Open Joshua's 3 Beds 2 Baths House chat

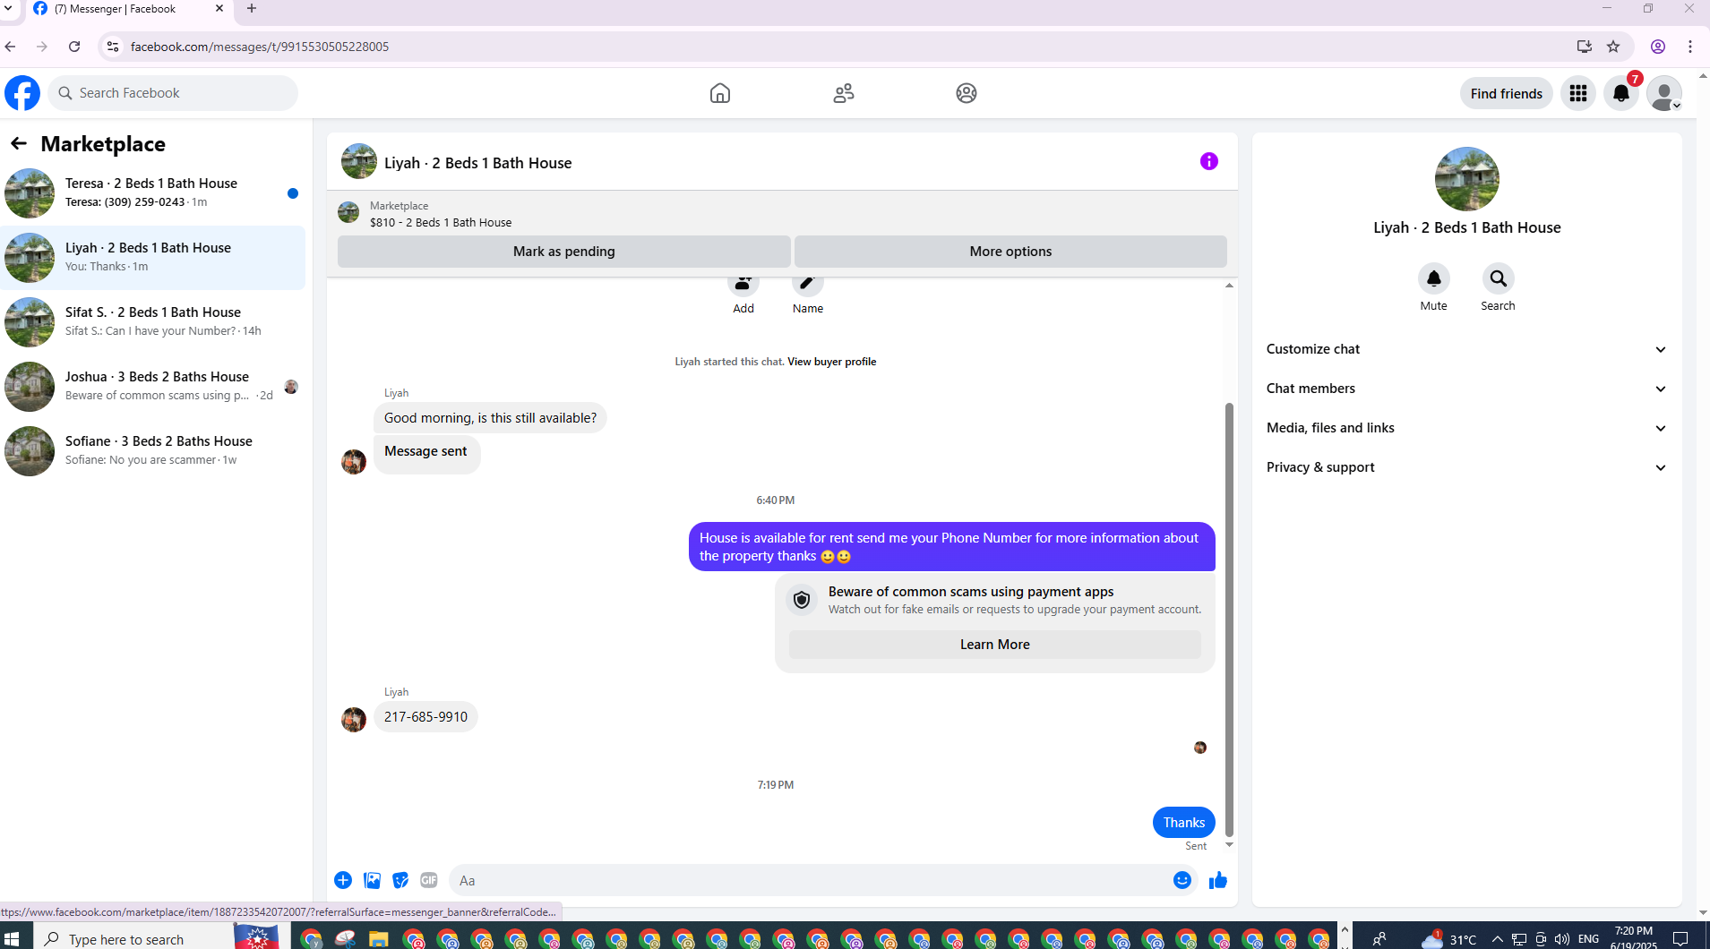click(153, 387)
